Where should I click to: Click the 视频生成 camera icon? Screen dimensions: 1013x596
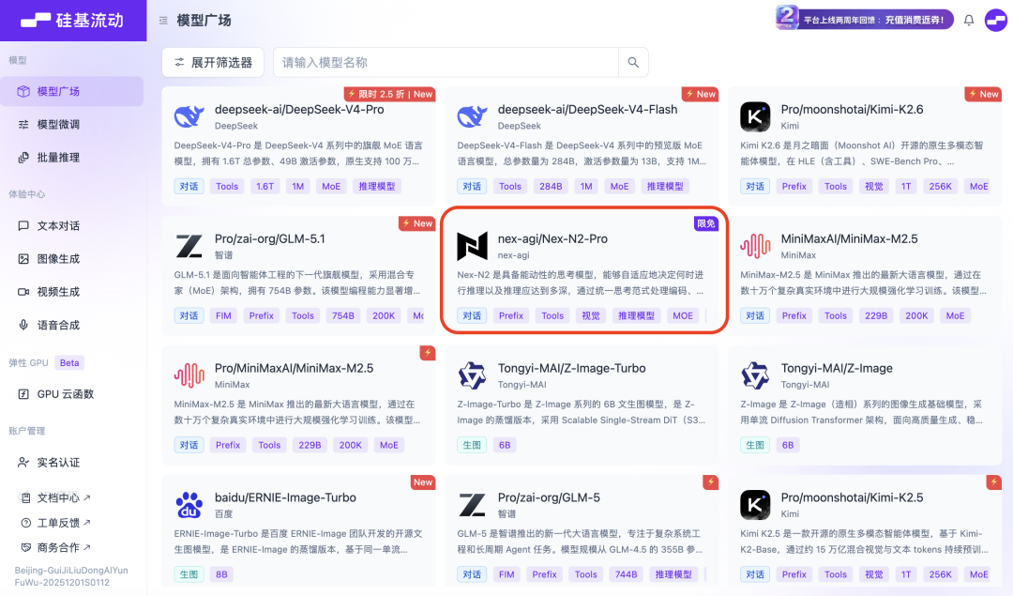click(x=23, y=292)
